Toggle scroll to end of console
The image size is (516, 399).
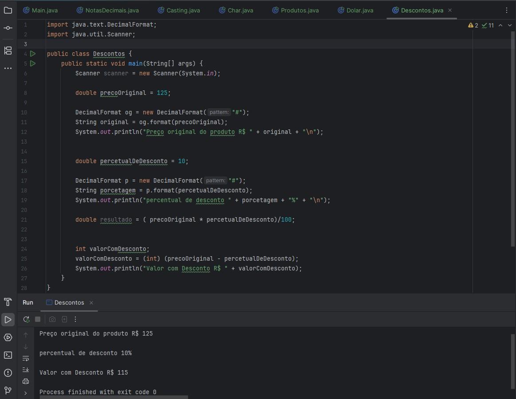coord(26,370)
